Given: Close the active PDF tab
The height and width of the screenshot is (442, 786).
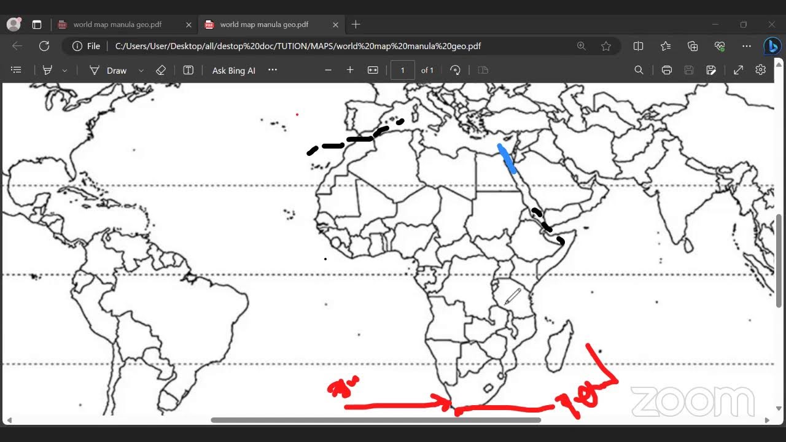Looking at the screenshot, I should [335, 25].
